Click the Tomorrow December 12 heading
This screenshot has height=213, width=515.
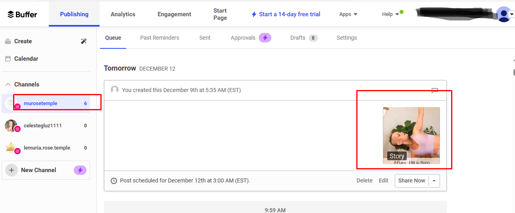140,68
